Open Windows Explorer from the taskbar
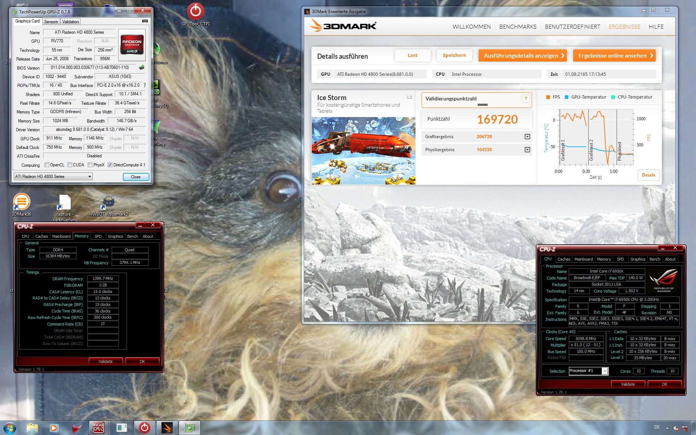 click(32, 428)
